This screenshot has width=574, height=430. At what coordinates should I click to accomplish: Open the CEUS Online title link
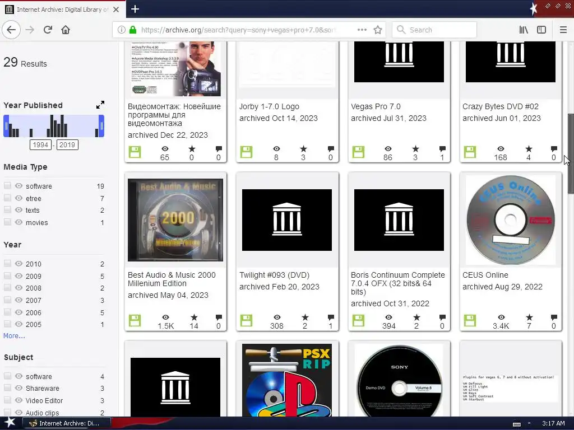click(x=485, y=275)
